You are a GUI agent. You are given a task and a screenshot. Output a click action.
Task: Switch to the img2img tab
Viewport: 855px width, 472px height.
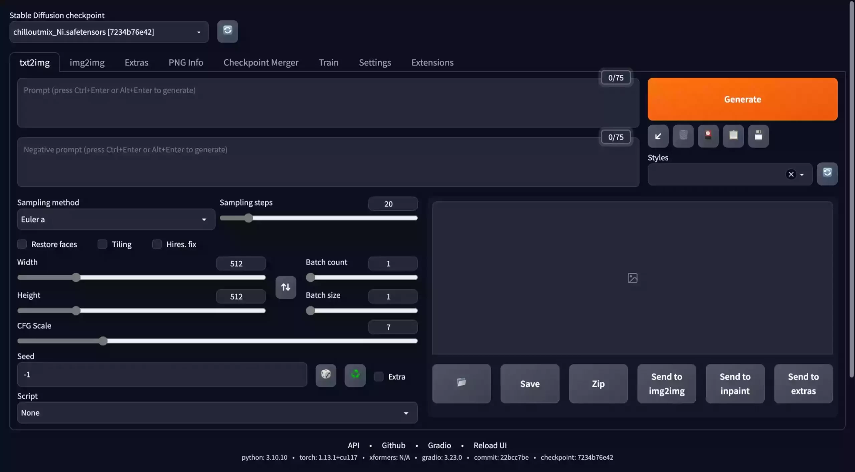point(87,62)
